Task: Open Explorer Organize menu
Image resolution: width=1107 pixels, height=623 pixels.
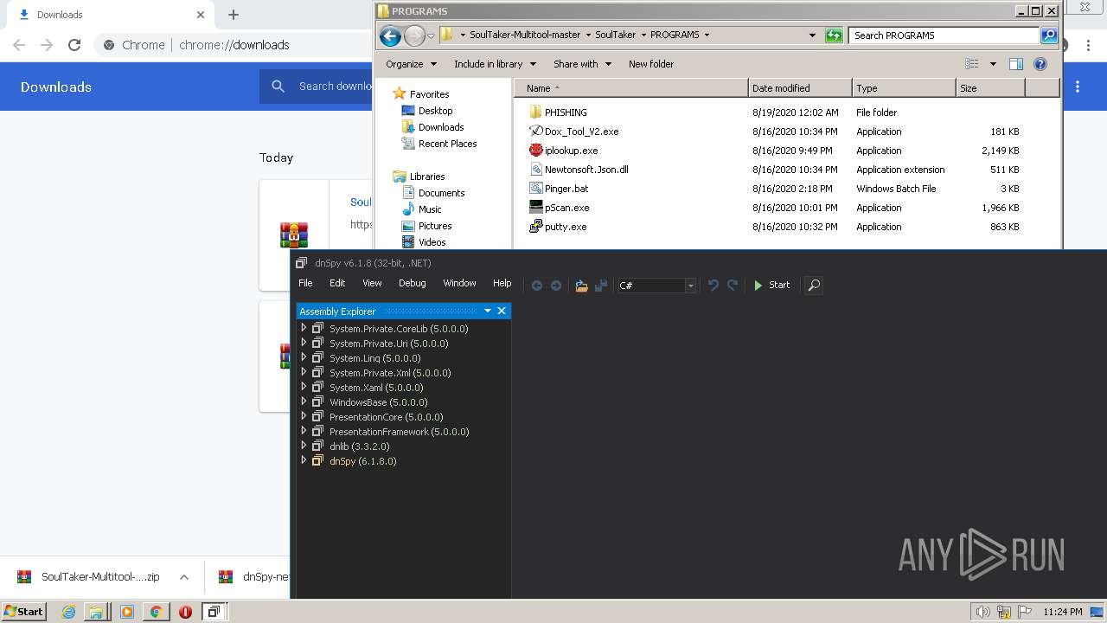Action: pyautogui.click(x=411, y=64)
